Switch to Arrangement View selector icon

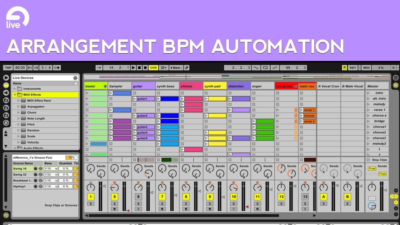(396, 78)
